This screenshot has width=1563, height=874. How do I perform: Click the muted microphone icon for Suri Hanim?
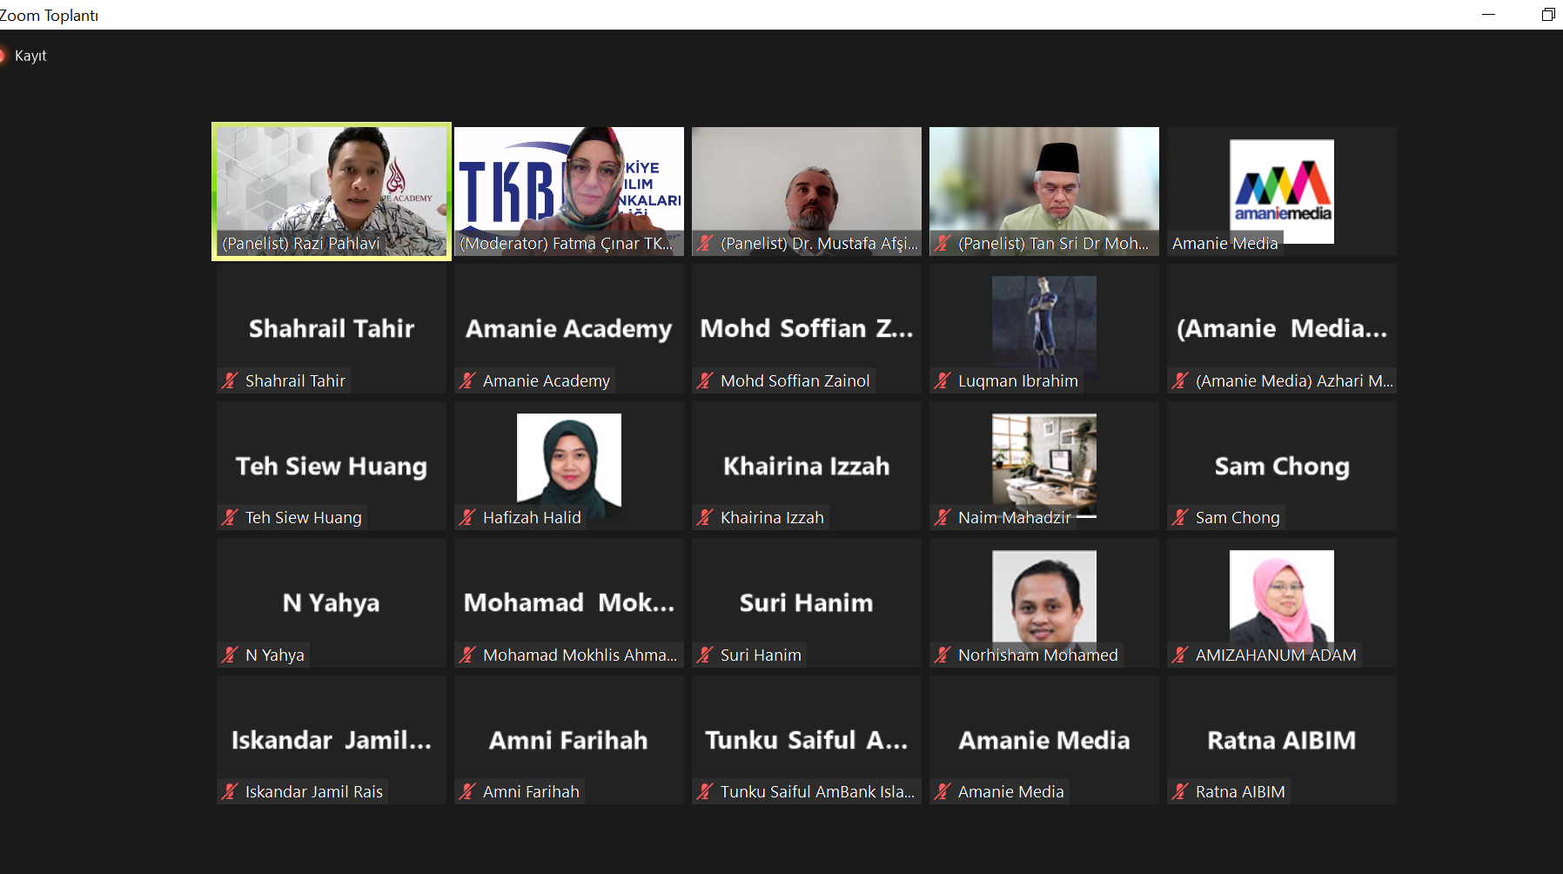pos(705,655)
